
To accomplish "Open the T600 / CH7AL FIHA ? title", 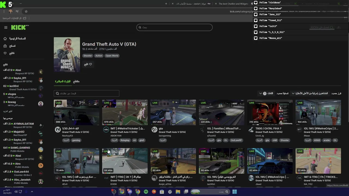I will click(x=268, y=128).
